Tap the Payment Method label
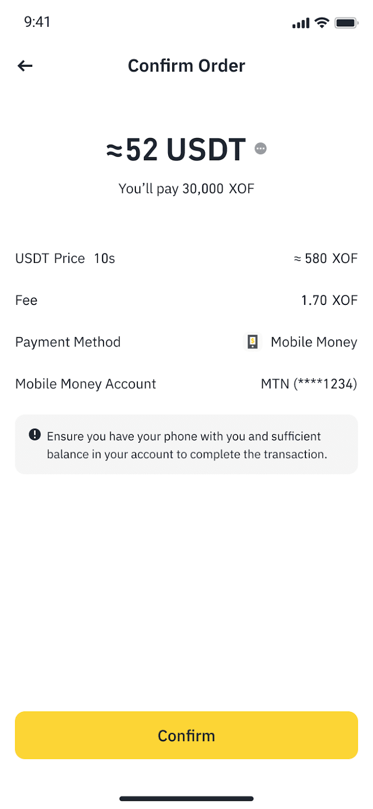 (68, 342)
